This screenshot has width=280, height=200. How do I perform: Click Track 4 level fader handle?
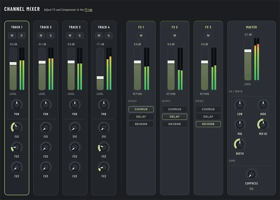[x=100, y=77]
